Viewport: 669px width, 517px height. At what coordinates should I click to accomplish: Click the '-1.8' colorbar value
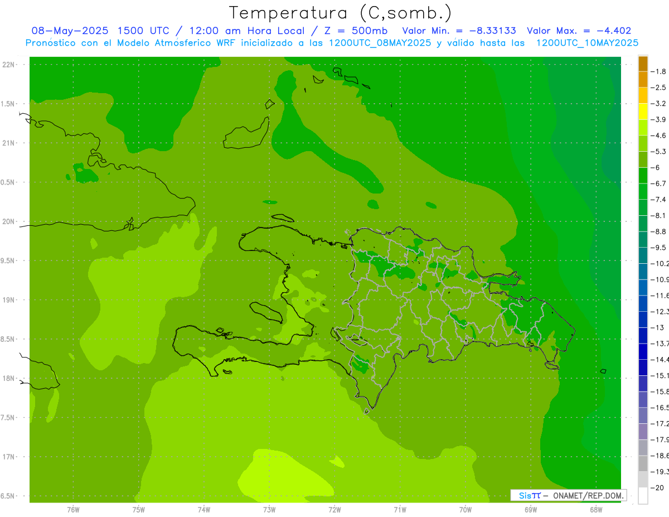(x=658, y=71)
